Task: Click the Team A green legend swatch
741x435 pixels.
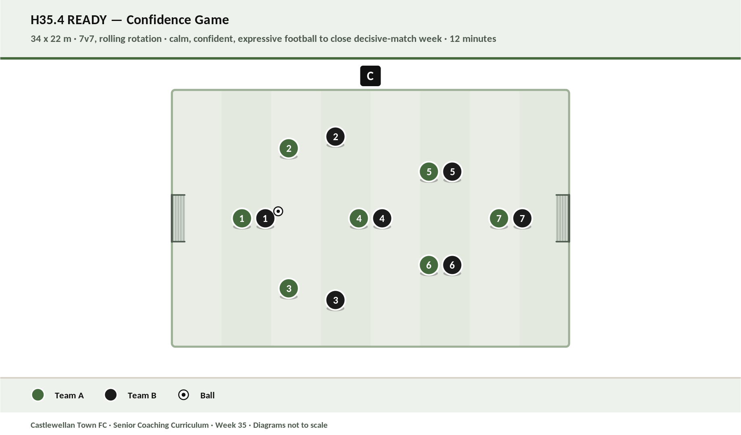Action: tap(38, 395)
